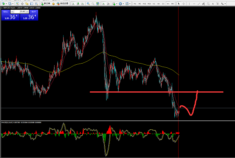The height and width of the screenshot is (158, 235).
Task: Click the 25.00 volume input field
Action: (x=20, y=12)
